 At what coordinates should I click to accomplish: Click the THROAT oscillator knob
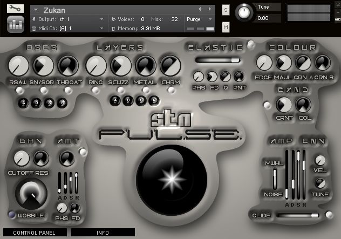point(67,66)
